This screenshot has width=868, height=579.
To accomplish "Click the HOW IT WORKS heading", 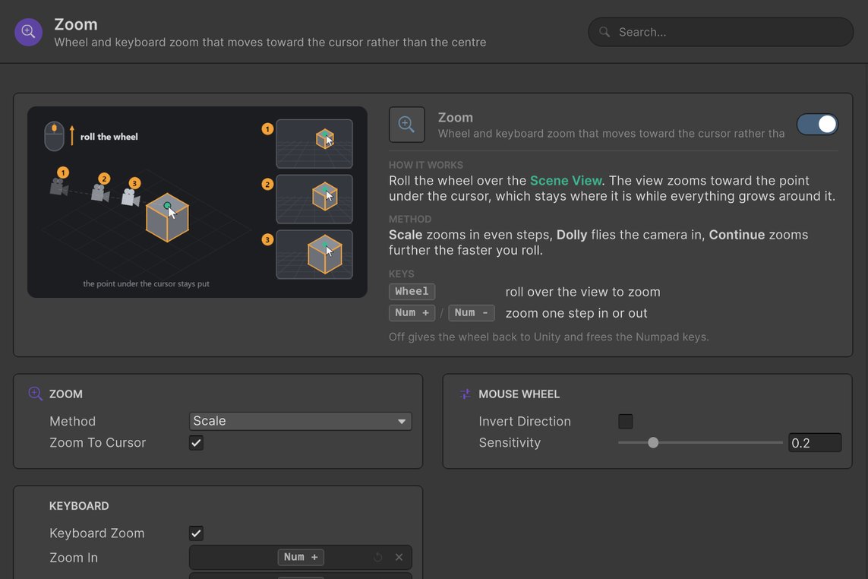I will click(426, 165).
